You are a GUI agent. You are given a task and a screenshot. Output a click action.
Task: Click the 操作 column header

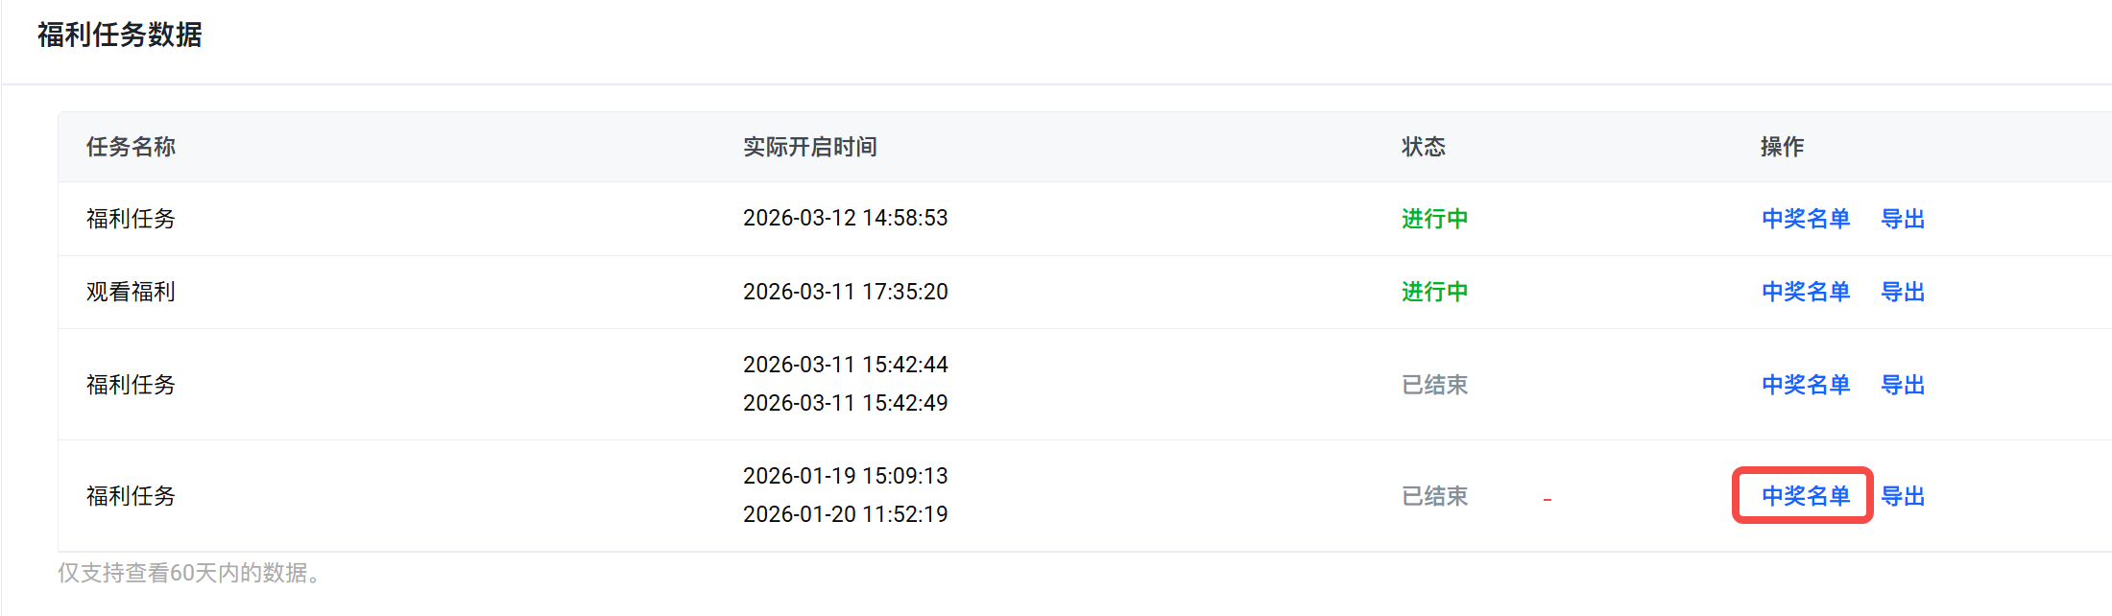(x=1782, y=147)
